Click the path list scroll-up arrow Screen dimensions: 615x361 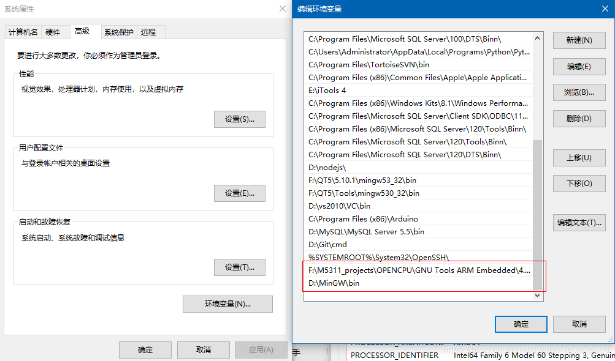(x=537, y=38)
